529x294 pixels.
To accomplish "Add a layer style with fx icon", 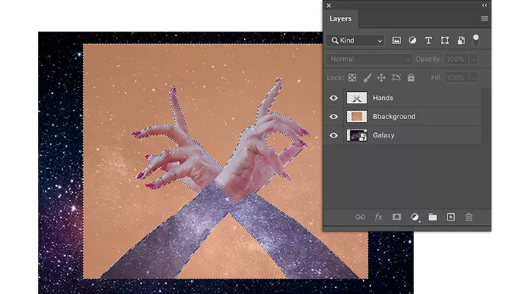I will [378, 217].
